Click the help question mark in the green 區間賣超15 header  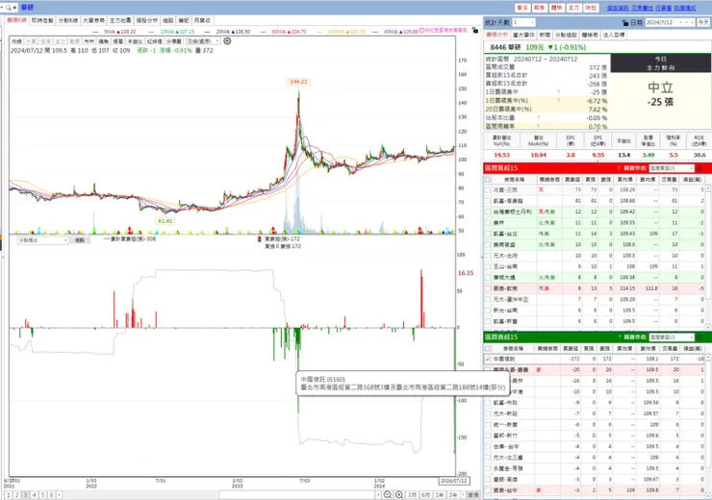[619, 337]
